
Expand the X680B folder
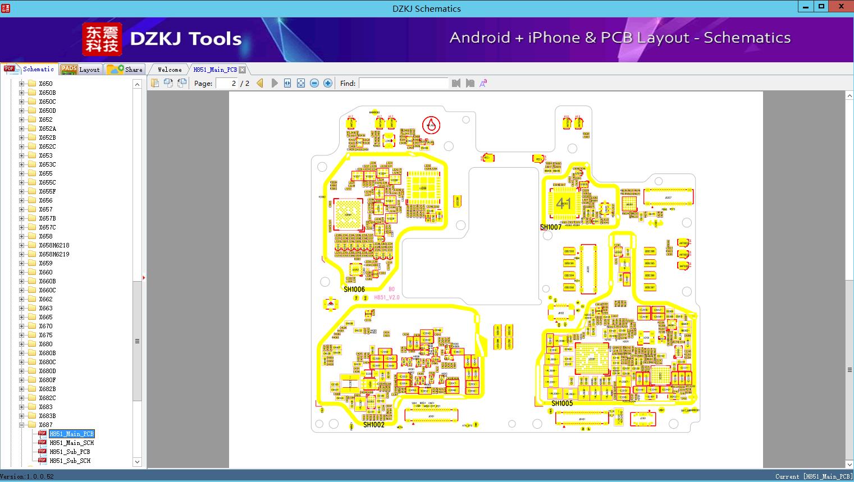[x=21, y=353]
